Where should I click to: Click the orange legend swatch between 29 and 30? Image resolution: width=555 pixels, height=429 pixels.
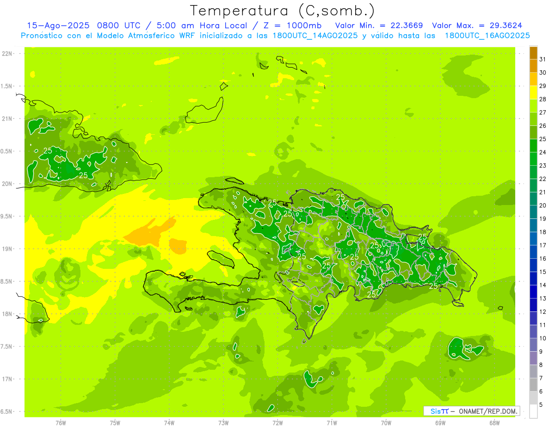[533, 79]
